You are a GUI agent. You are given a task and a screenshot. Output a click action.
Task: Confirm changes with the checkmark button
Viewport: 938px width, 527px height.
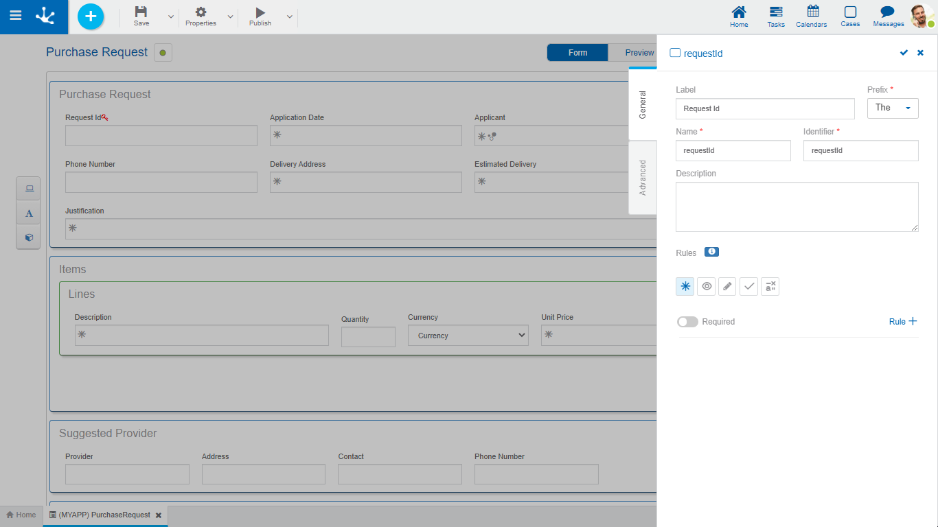pos(904,53)
